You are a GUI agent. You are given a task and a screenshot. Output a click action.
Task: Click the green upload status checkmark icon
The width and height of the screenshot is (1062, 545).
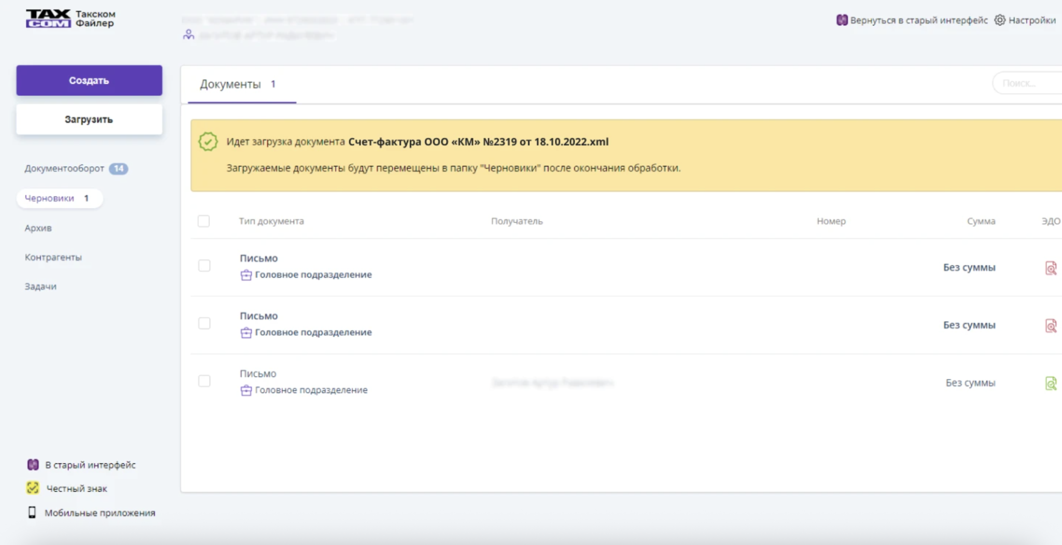(208, 142)
